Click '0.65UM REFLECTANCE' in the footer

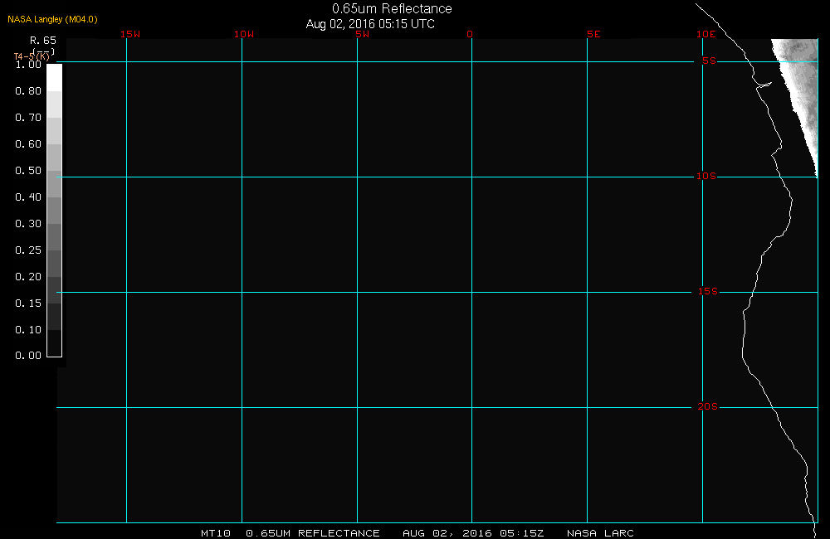pos(313,533)
